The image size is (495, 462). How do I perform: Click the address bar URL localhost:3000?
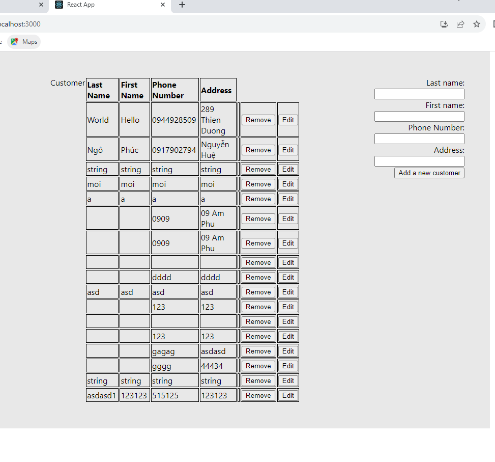pos(20,24)
